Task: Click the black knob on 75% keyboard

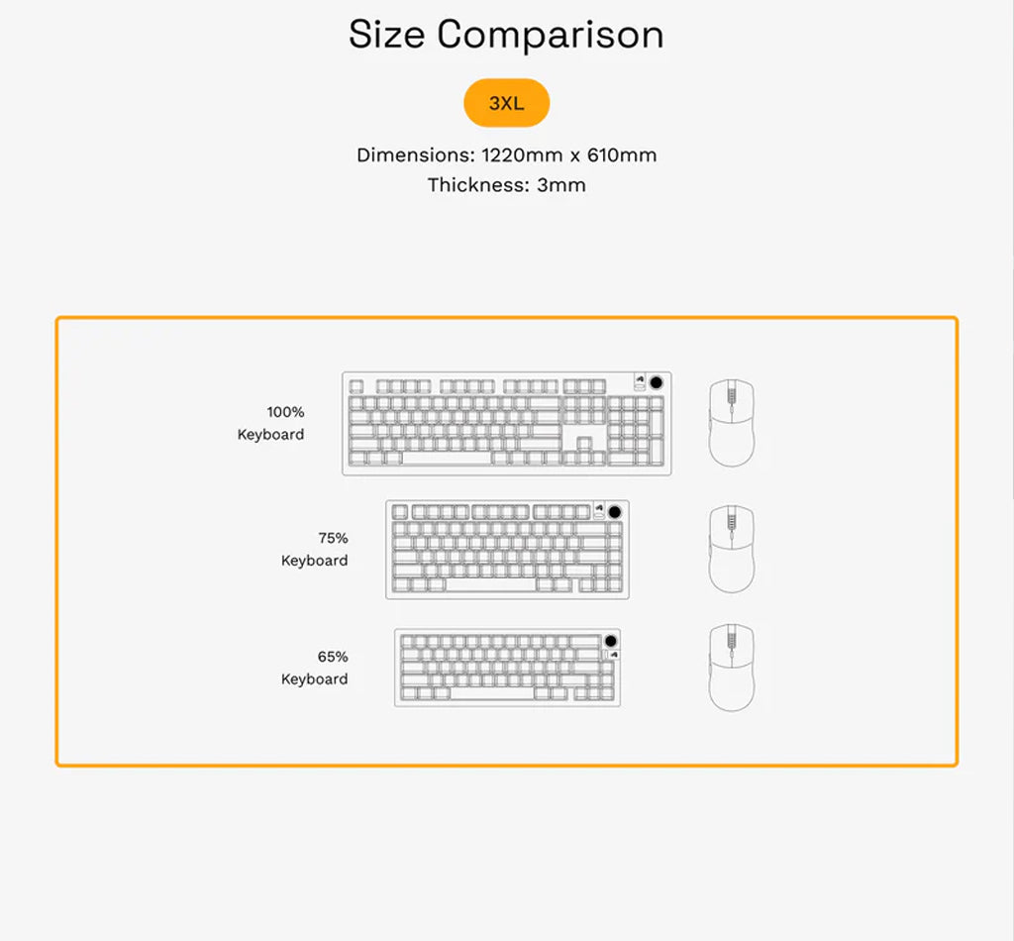Action: point(614,511)
